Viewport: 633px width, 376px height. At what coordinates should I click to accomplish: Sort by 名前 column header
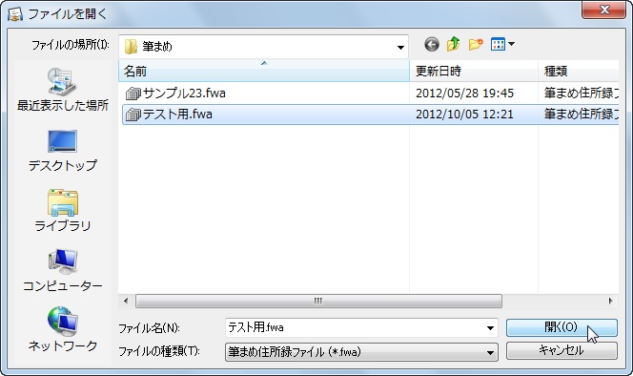264,72
